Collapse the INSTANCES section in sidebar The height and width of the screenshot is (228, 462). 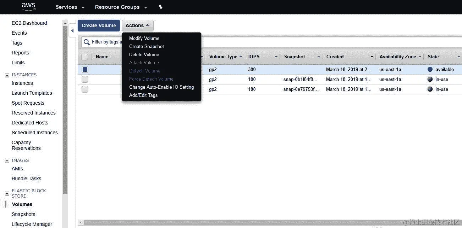(7, 75)
